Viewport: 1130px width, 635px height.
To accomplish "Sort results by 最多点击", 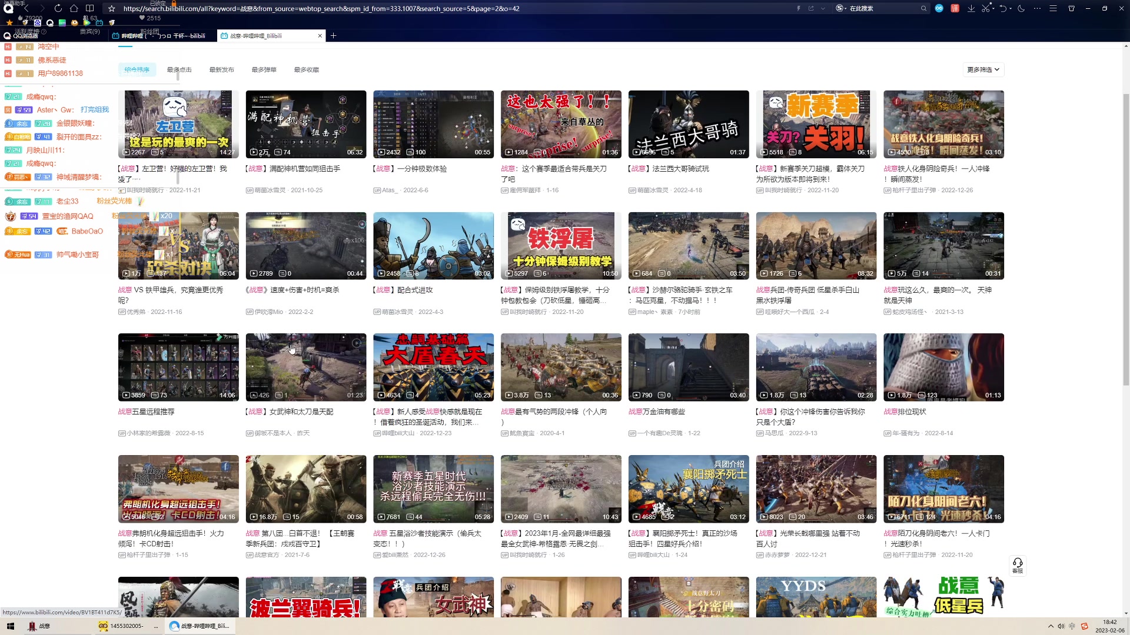I will pos(180,69).
